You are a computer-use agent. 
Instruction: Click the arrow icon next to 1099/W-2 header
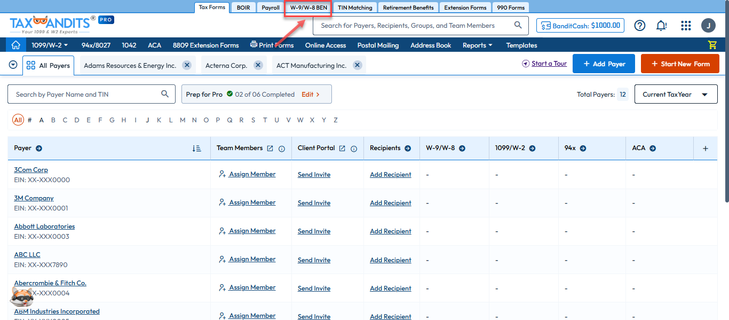click(x=532, y=149)
